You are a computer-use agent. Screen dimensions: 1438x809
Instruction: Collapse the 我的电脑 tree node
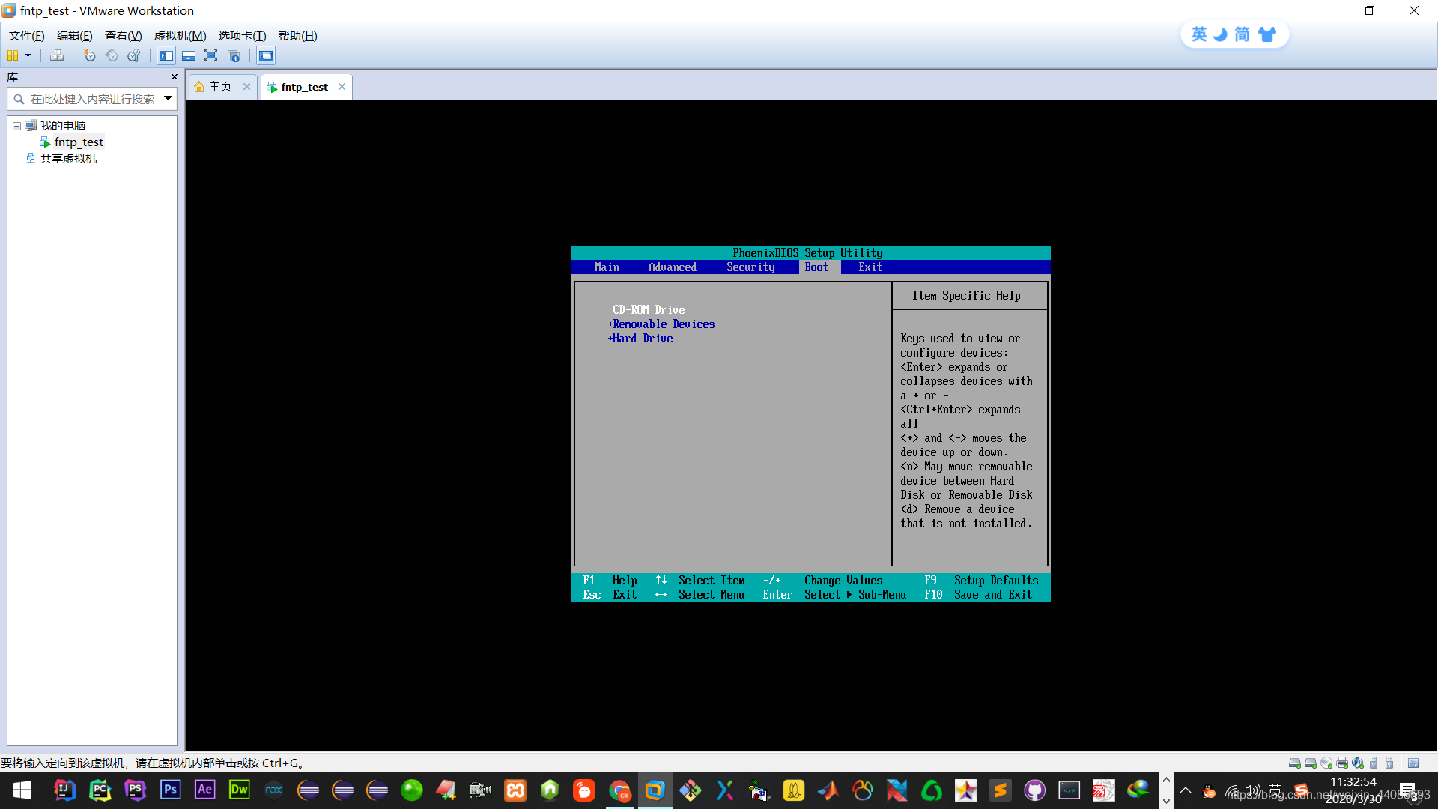click(x=16, y=126)
